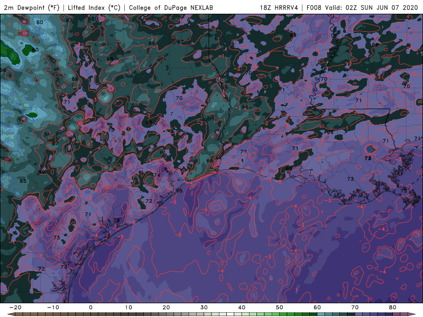
Task: Click the 50 label on the color scale
Action: tap(280, 307)
